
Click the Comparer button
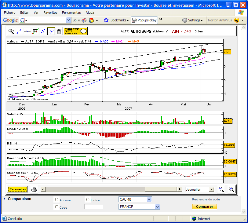click(205, 207)
